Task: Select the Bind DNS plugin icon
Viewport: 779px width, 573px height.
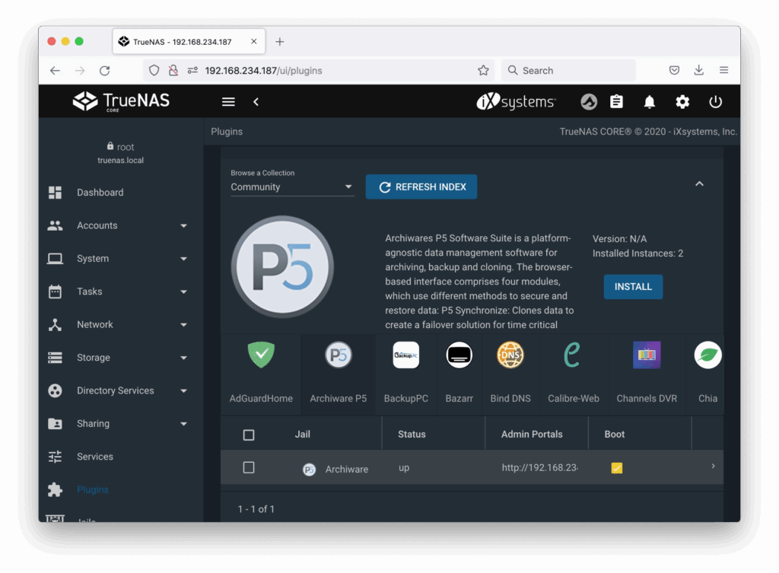Action: point(510,355)
